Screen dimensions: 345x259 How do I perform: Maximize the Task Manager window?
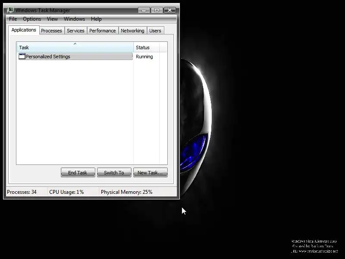(157, 10)
